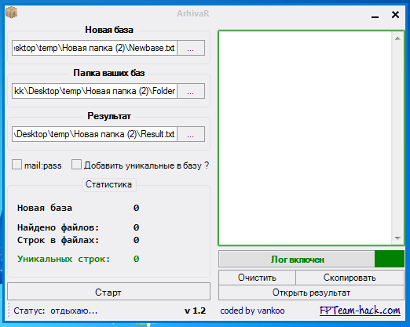
Task: Click the Newbase.txt path input field
Action: [x=94, y=48]
